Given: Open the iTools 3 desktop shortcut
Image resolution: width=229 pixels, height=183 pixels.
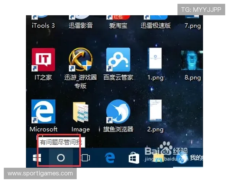Looking at the screenshot, I should click(43, 22).
